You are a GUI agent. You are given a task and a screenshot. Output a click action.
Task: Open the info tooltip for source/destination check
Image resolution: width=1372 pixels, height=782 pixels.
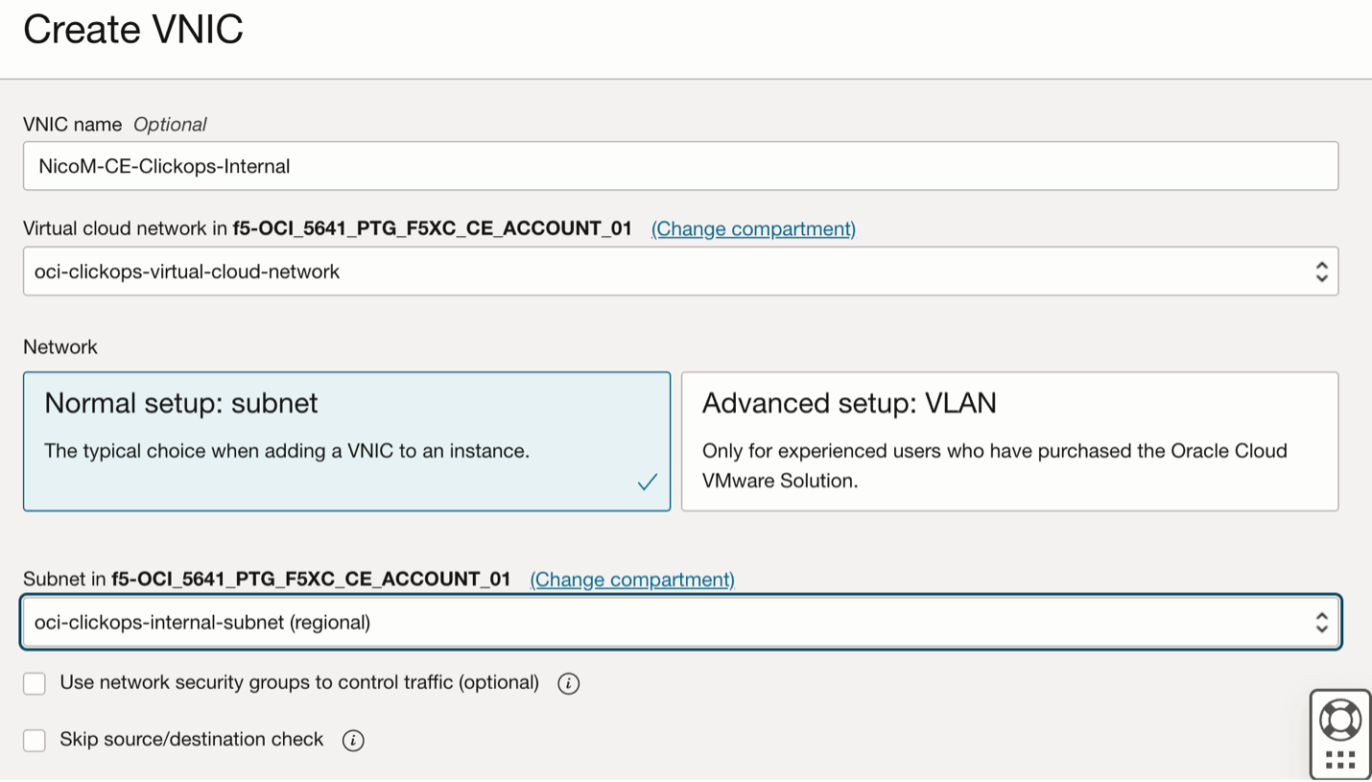point(353,741)
